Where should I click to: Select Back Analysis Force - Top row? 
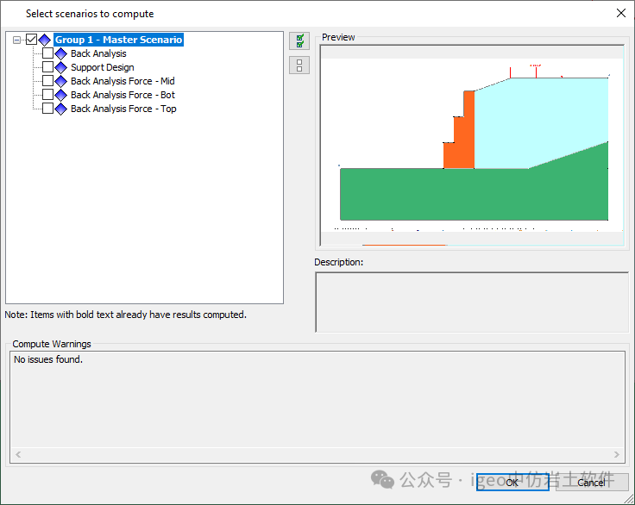(x=123, y=109)
